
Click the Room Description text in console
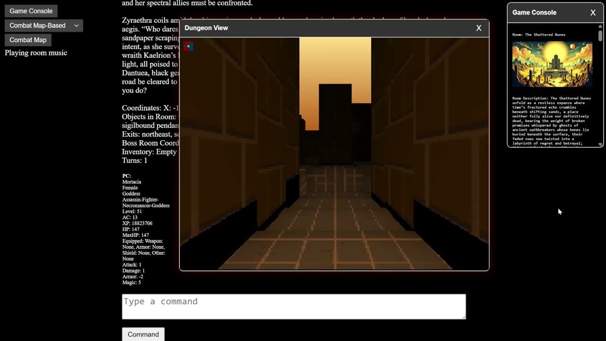552,121
